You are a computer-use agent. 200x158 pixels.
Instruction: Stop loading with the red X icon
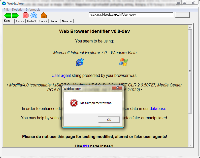(25, 15)
